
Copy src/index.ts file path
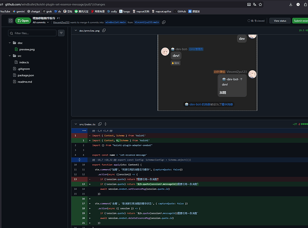pyautogui.click(x=100, y=124)
